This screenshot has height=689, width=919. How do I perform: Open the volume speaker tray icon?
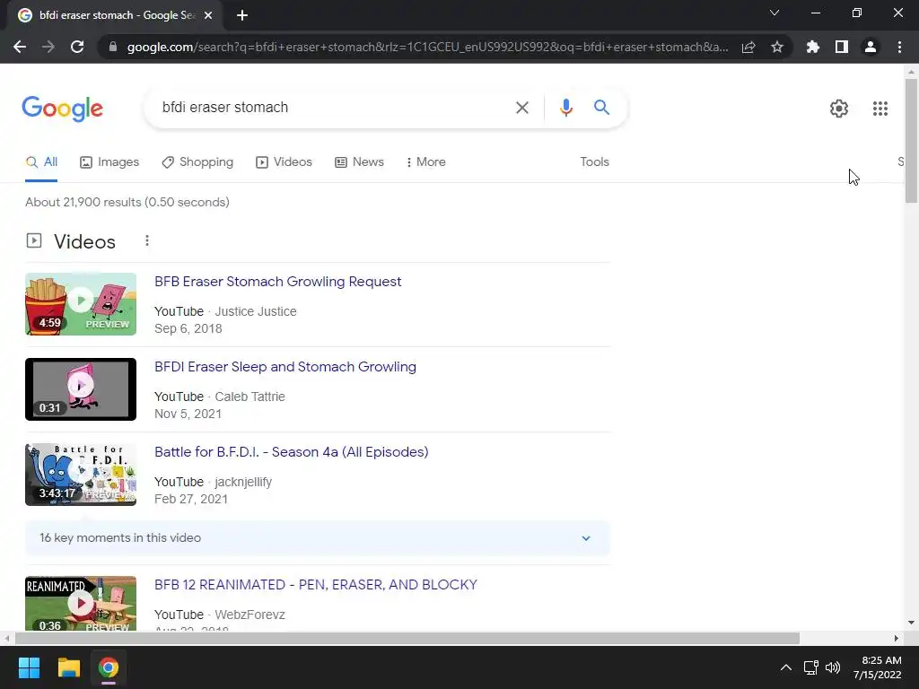click(833, 667)
